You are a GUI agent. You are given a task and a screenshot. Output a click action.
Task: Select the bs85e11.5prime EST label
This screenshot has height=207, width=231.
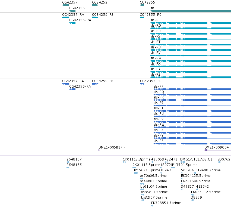click(154, 192)
